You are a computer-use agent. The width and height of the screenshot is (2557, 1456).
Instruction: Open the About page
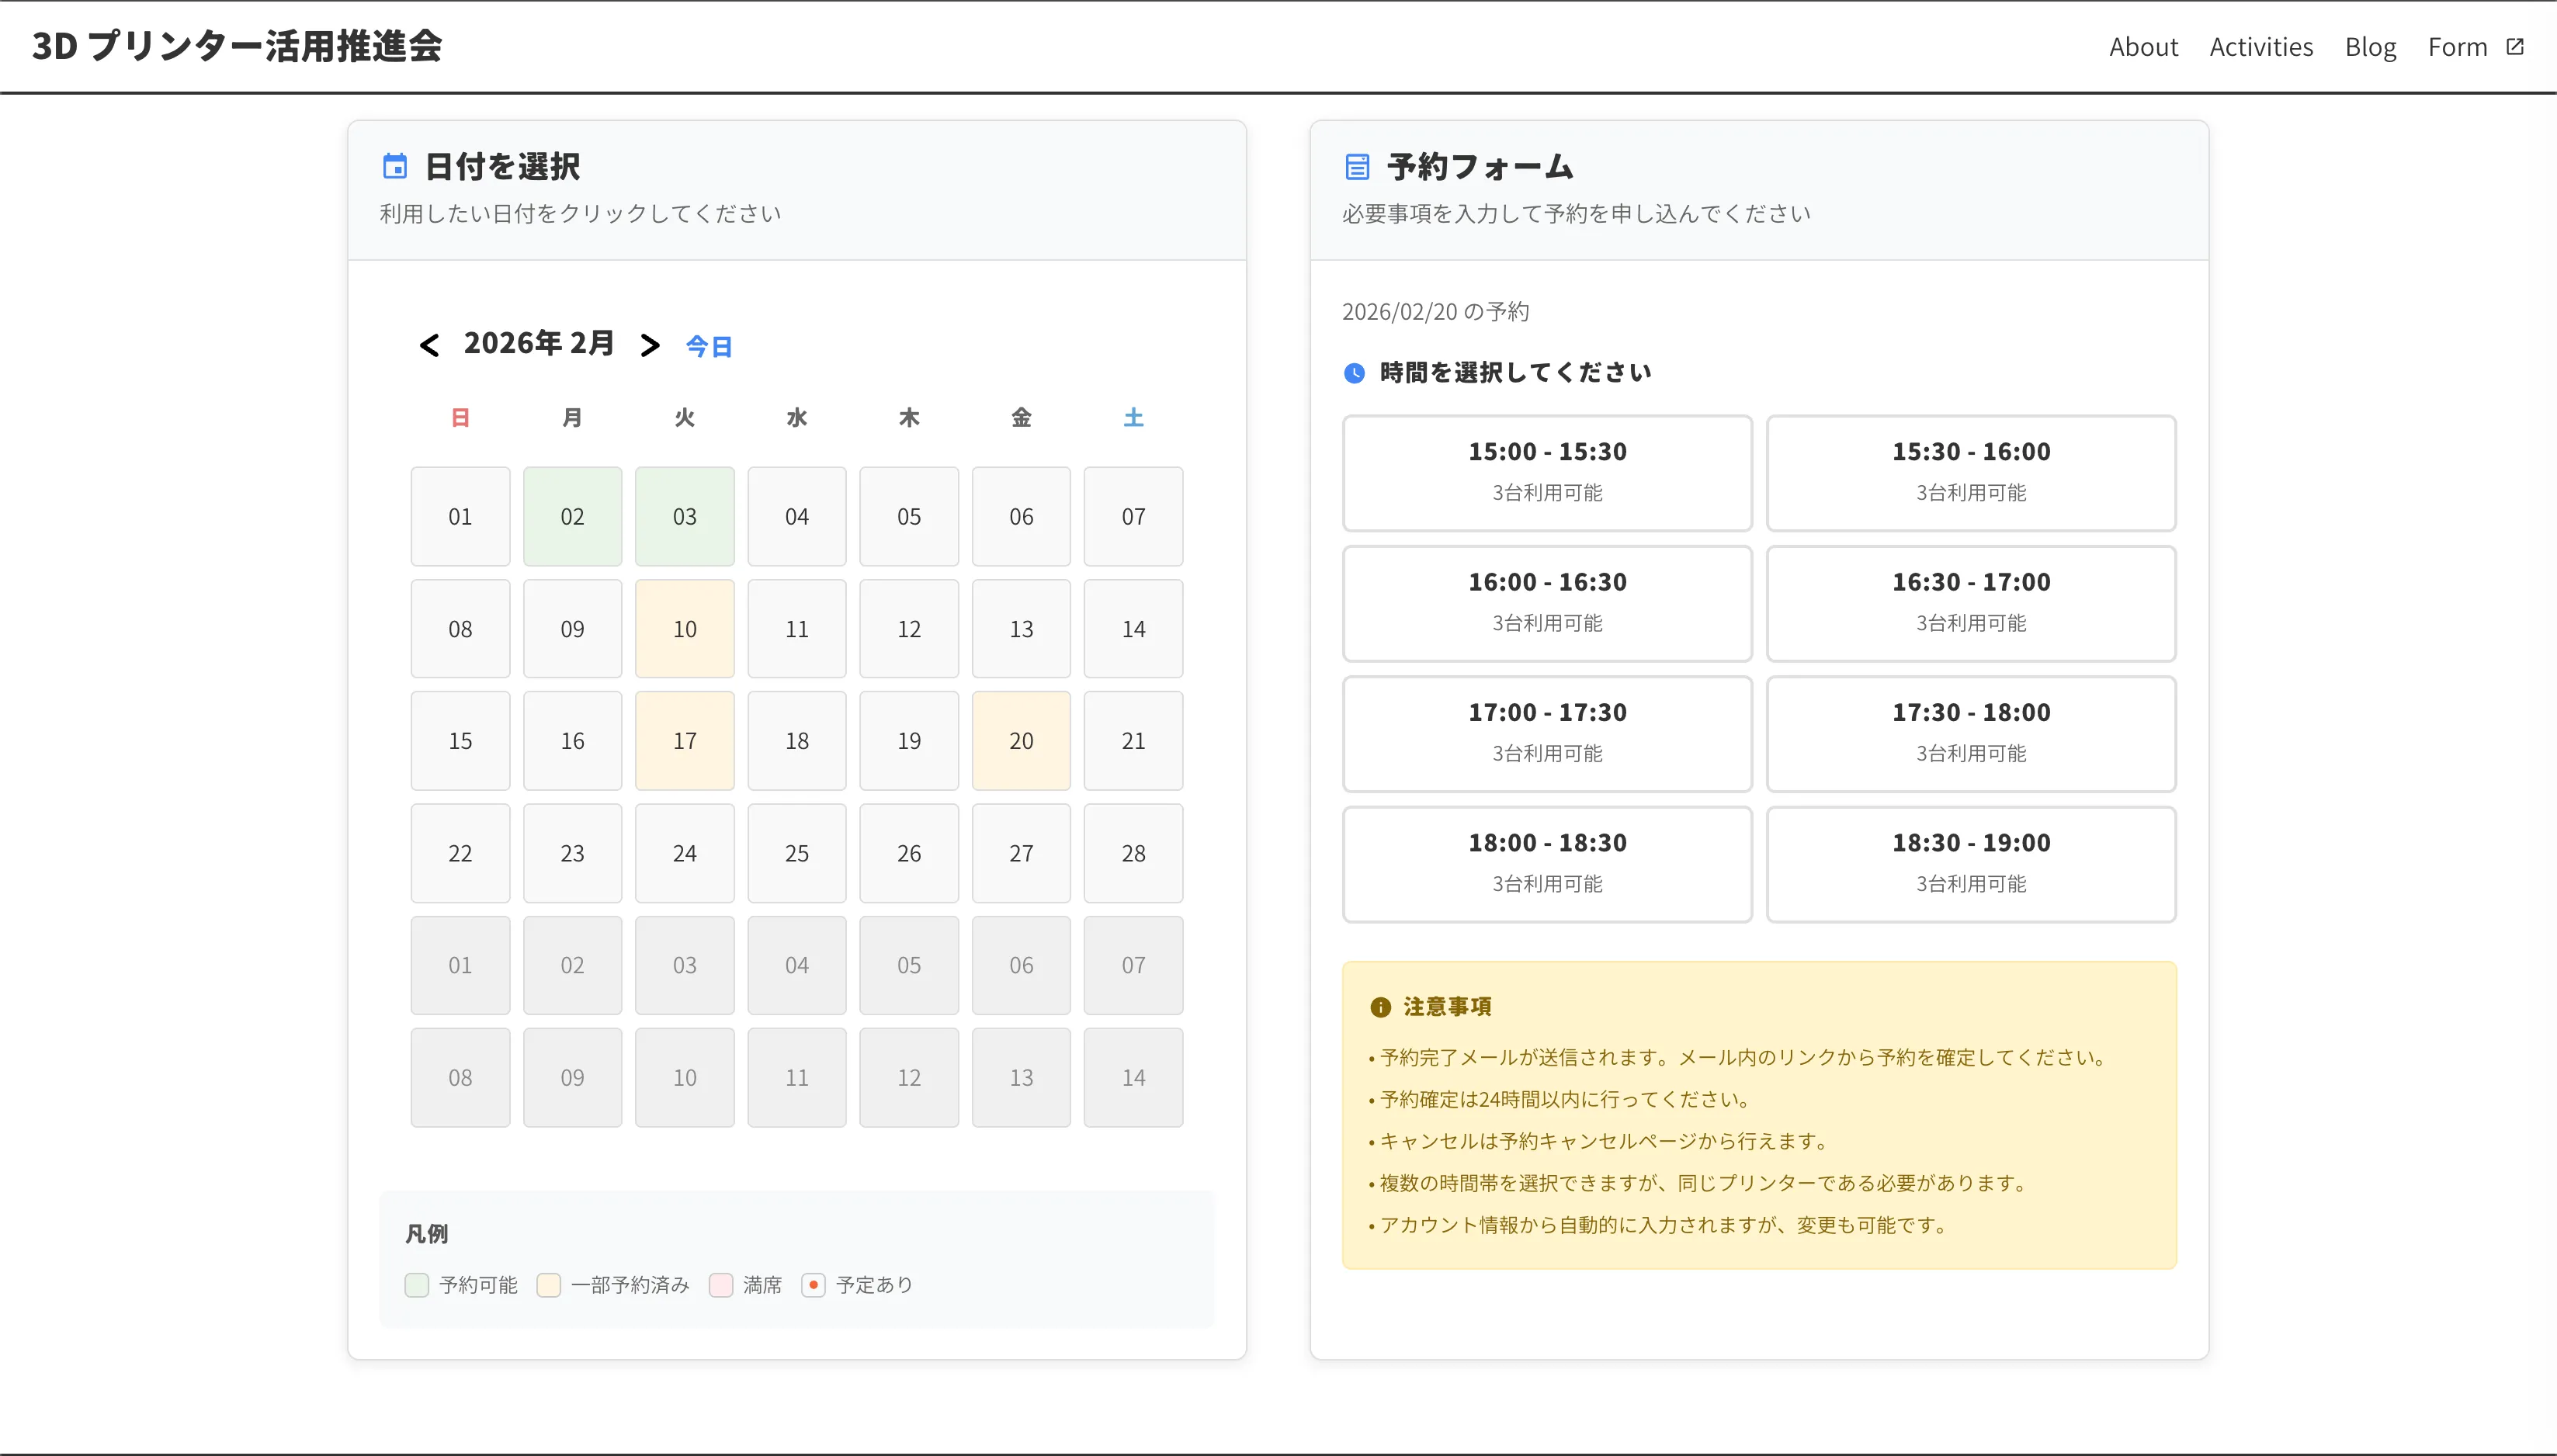(2143, 47)
